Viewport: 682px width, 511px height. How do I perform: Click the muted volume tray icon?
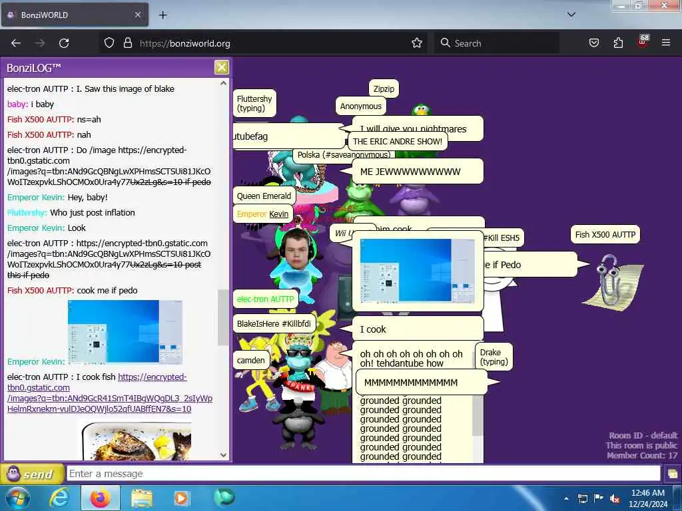614,498
